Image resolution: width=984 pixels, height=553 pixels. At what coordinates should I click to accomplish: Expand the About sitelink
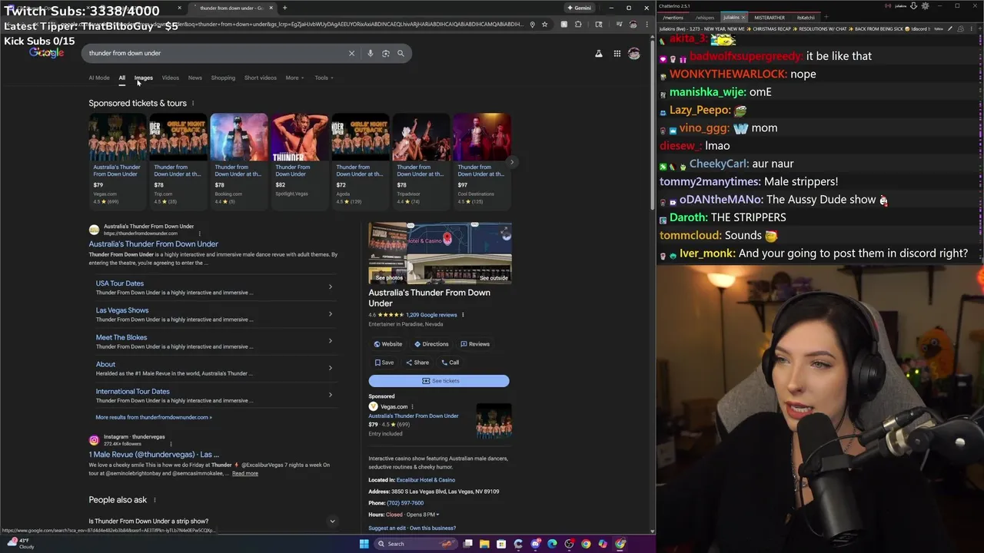(x=331, y=368)
